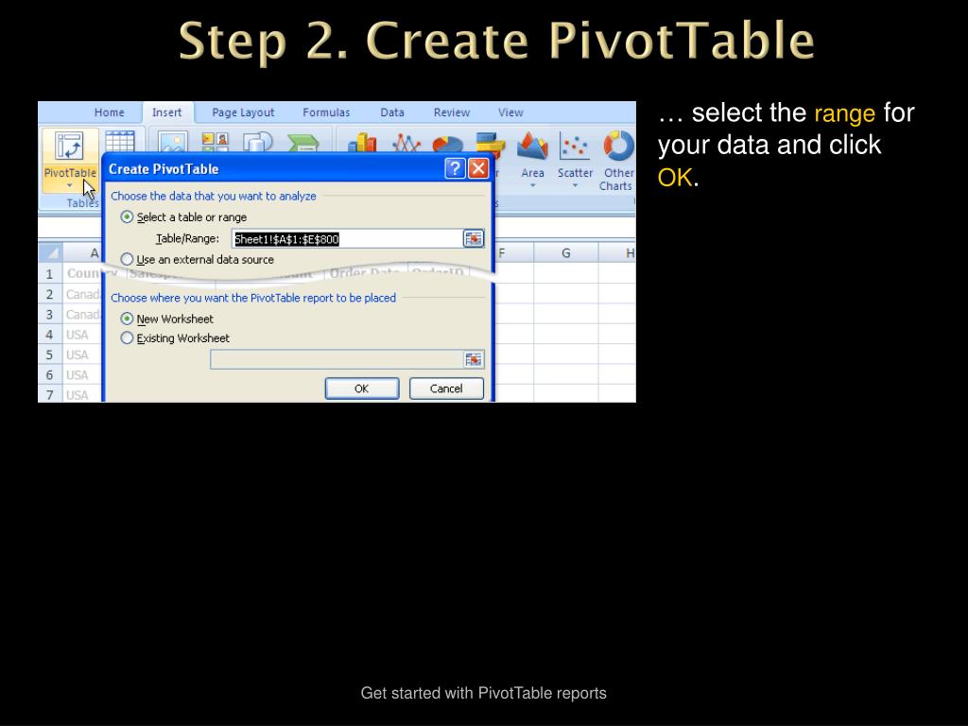Switch to the Formulas tab

pos(326,112)
